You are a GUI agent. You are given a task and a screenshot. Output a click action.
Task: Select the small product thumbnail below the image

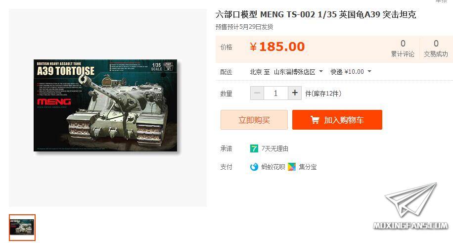(x=22, y=228)
